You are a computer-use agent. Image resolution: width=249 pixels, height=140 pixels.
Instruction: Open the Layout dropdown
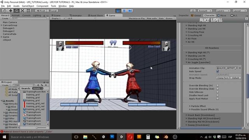tap(240, 11)
